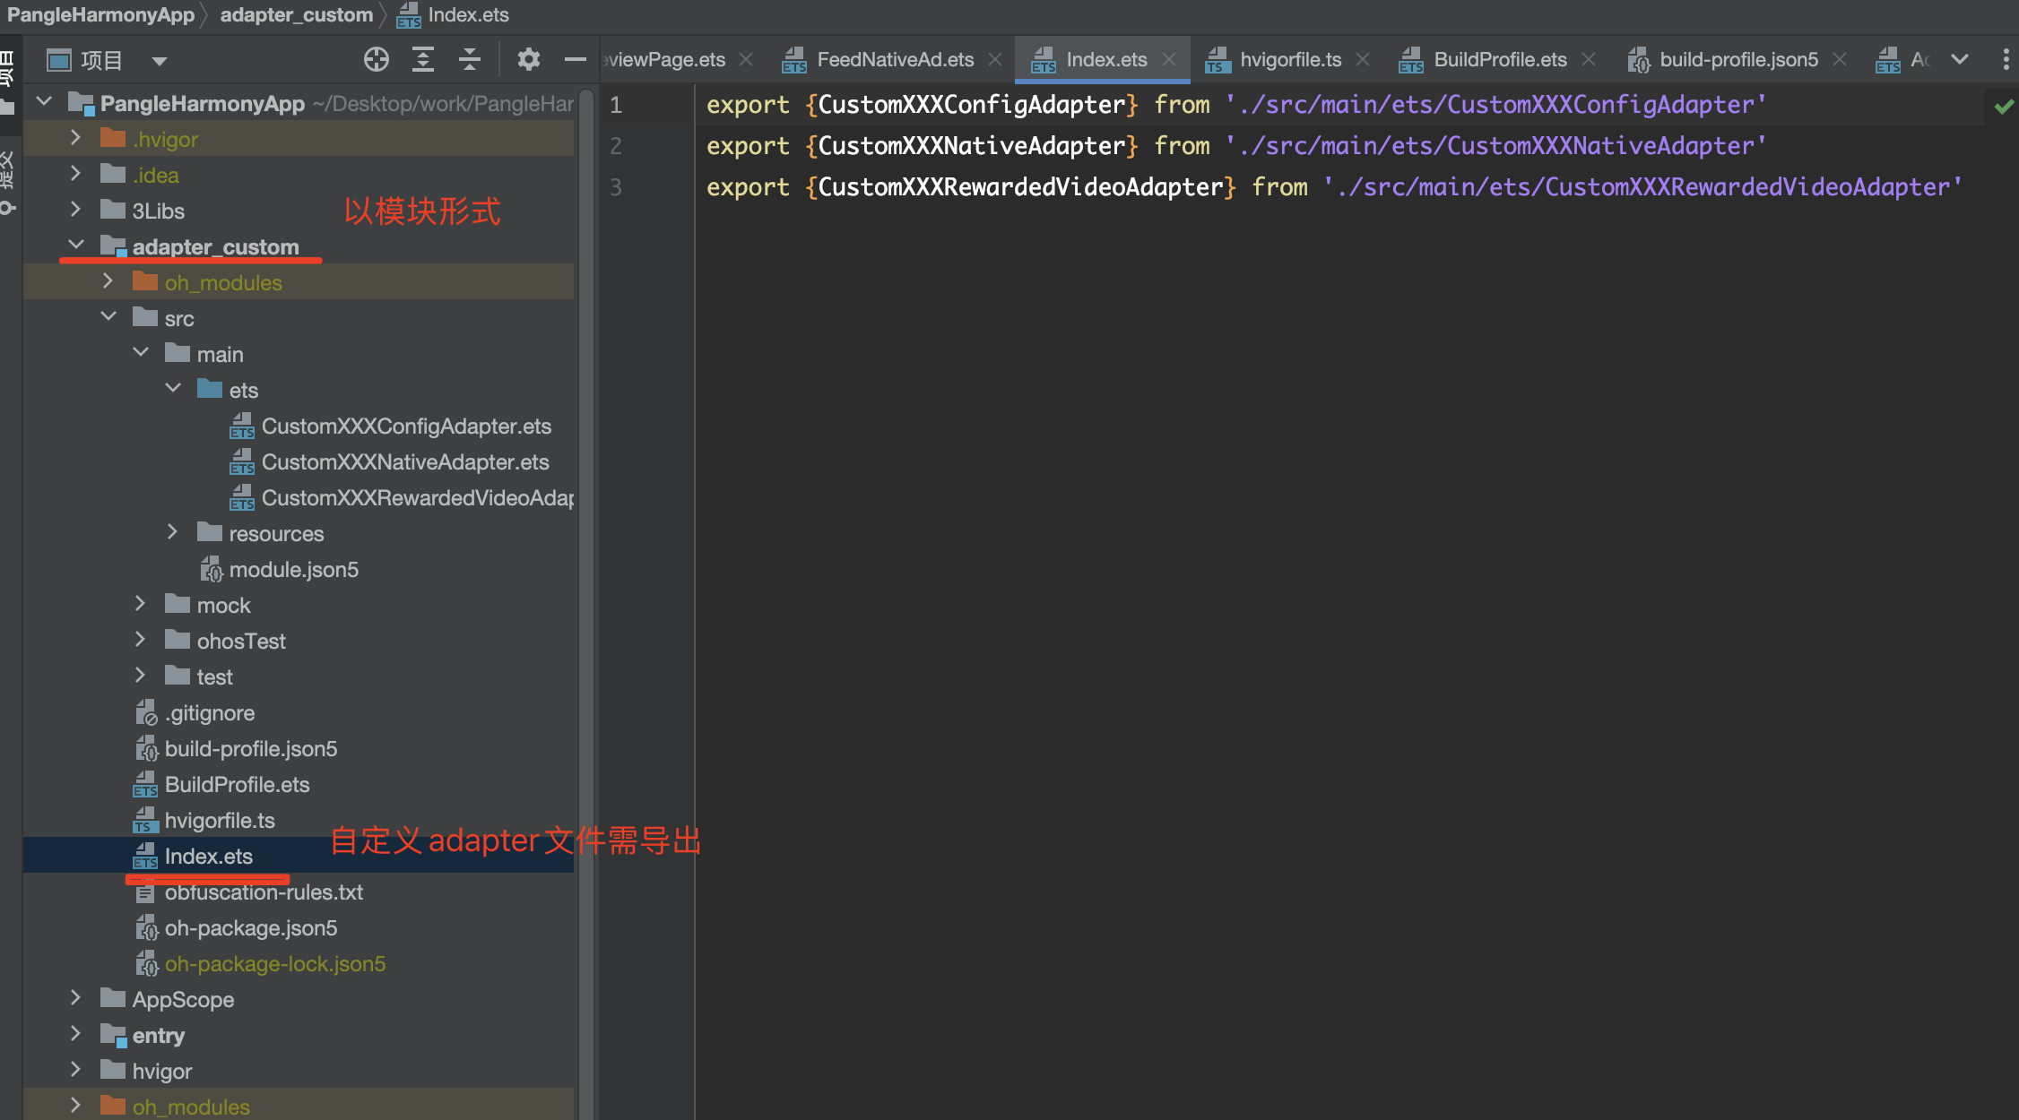
Task: Close the Index.ets editor tab
Action: coord(1169,59)
